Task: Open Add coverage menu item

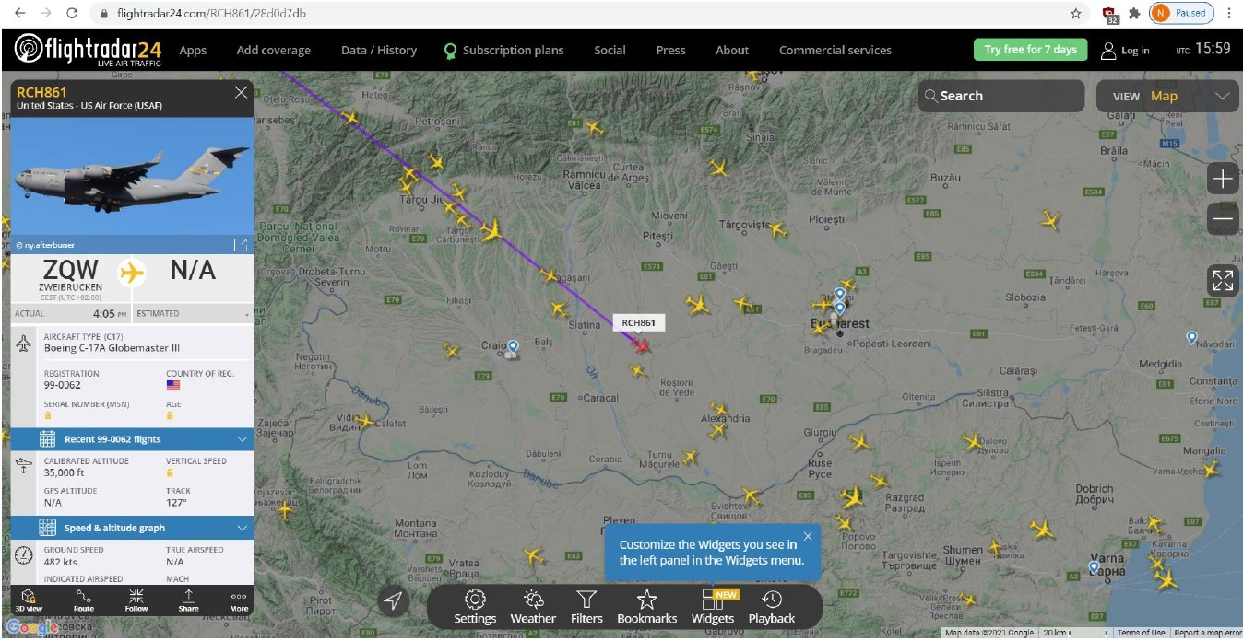Action: [x=273, y=51]
